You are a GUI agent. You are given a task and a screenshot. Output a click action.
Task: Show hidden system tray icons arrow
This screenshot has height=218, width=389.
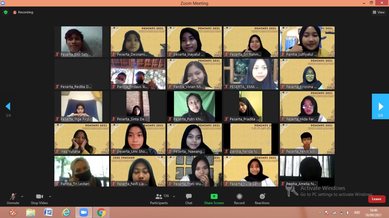tap(320, 213)
